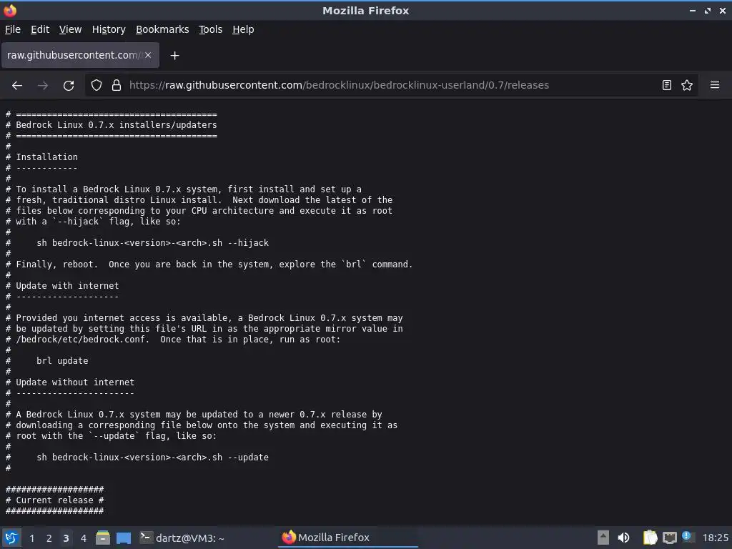Screen dimensions: 732x549
Task: Click 'sh bedrock-linux-<version>-<arch>.sh --update' line
Action: tap(153, 457)
